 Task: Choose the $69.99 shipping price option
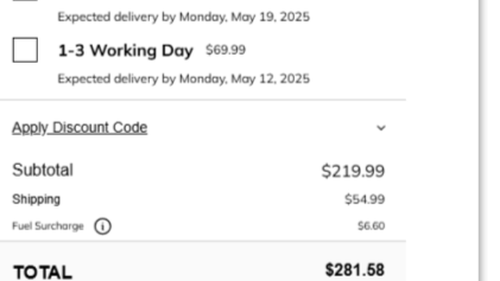pos(226,50)
